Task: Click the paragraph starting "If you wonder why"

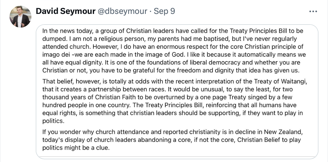Action: [x=173, y=140]
